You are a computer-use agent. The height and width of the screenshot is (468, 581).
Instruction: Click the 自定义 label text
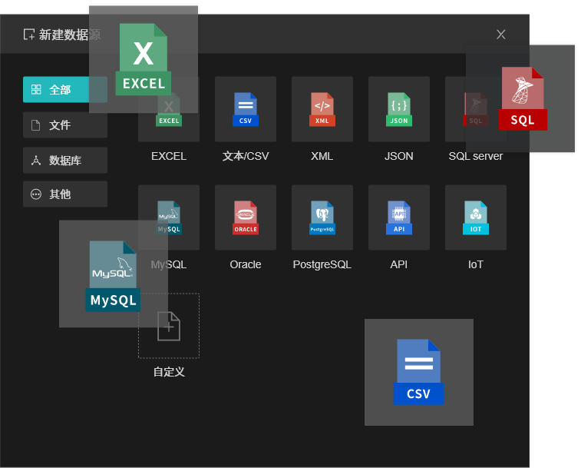tap(169, 372)
